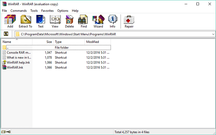This screenshot has width=216, height=135.
Task: Open the Favorites menu
Action: pos(48,11)
